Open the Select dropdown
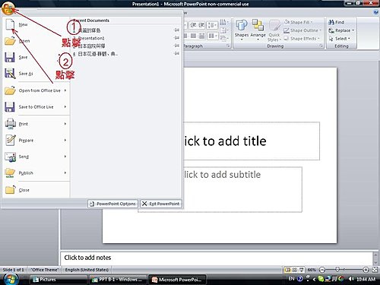 point(340,39)
